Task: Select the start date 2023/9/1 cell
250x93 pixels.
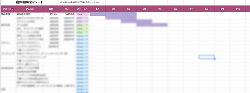Action: [x=51, y=14]
